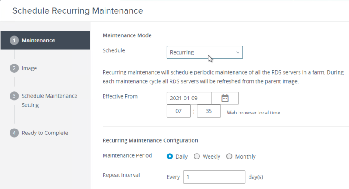Image resolution: width=349 pixels, height=189 pixels.
Task: Click the step 1 number circle
Action: pyautogui.click(x=14, y=40)
